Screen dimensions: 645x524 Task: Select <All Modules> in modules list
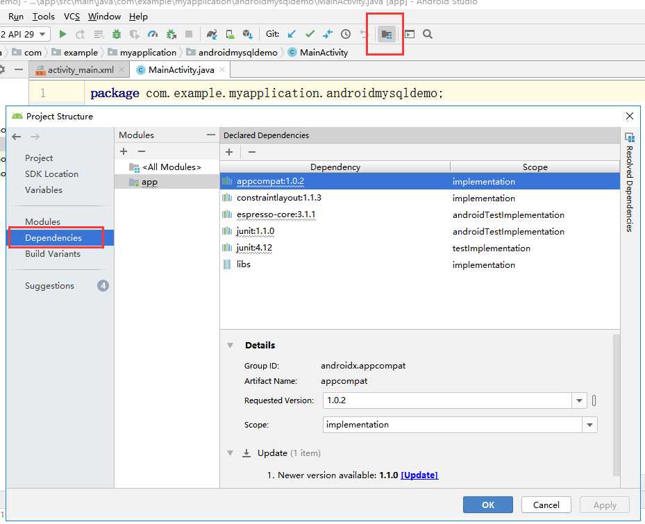(167, 167)
